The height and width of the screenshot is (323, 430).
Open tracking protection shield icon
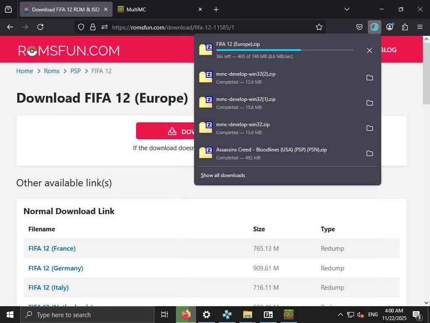(x=81, y=27)
